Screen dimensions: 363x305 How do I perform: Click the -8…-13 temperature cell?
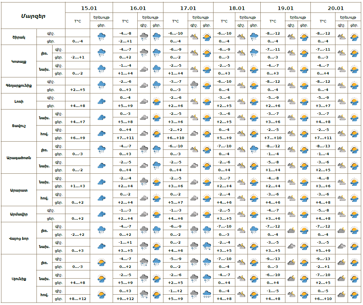(x=323, y=146)
